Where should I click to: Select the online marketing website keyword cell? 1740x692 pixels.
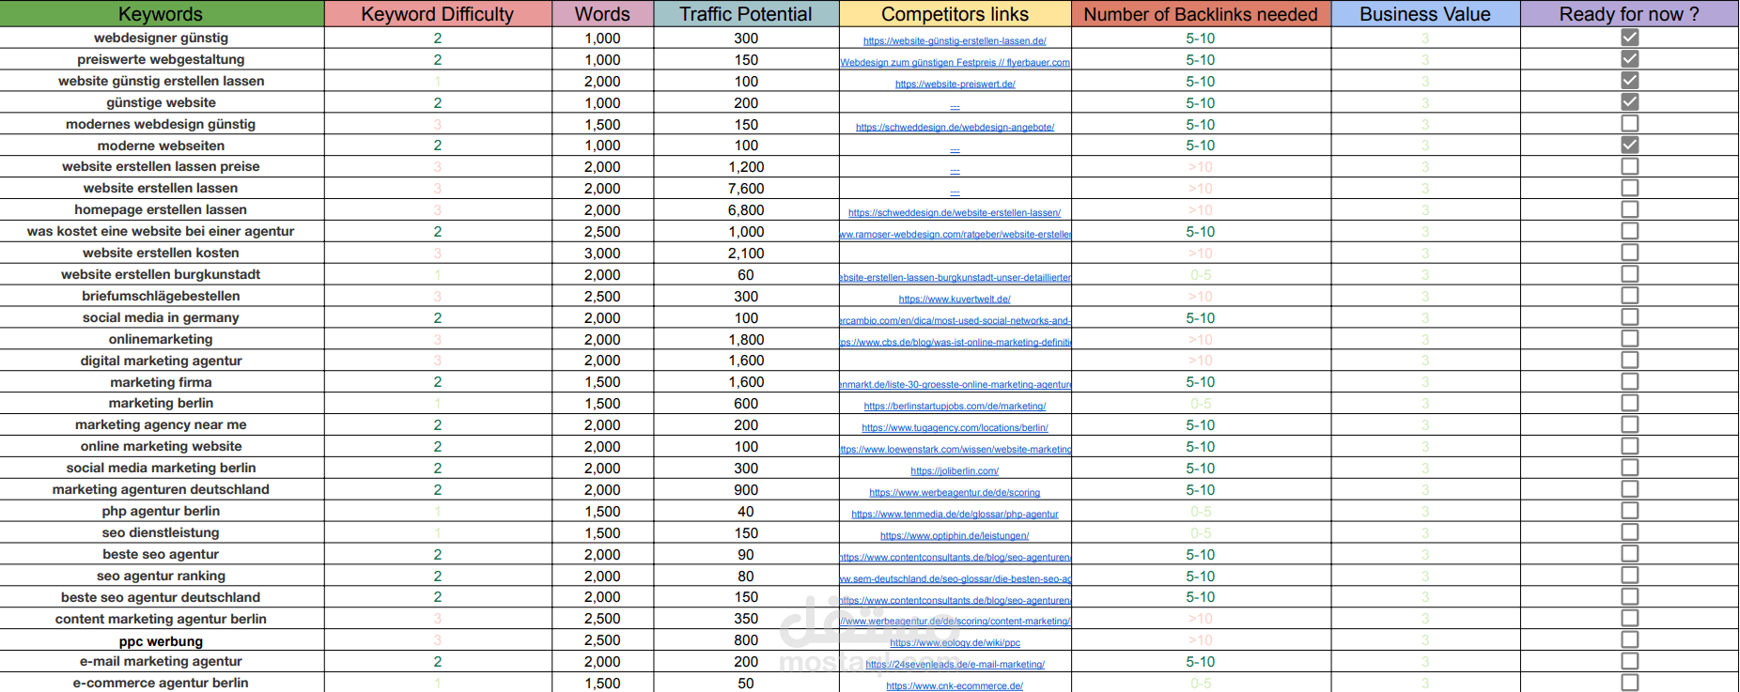pyautogui.click(x=161, y=446)
